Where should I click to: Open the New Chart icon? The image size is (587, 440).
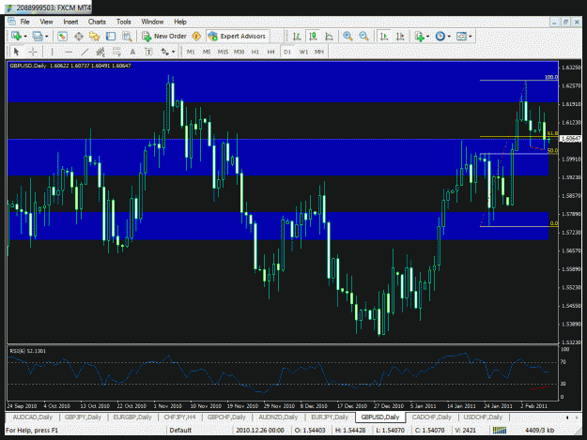[16, 37]
